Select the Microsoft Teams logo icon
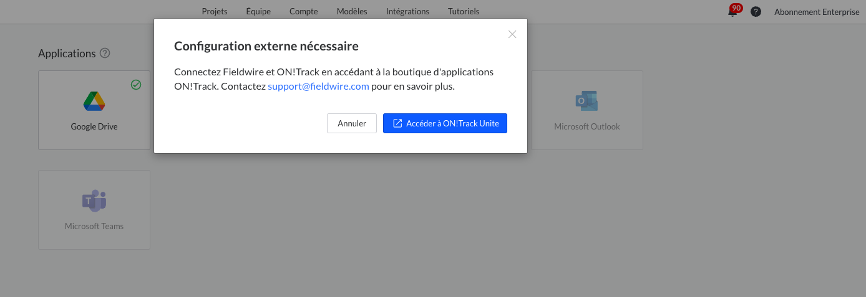 click(x=94, y=200)
